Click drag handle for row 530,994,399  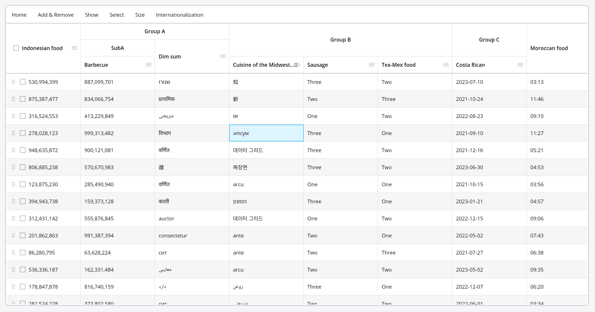tap(13, 82)
